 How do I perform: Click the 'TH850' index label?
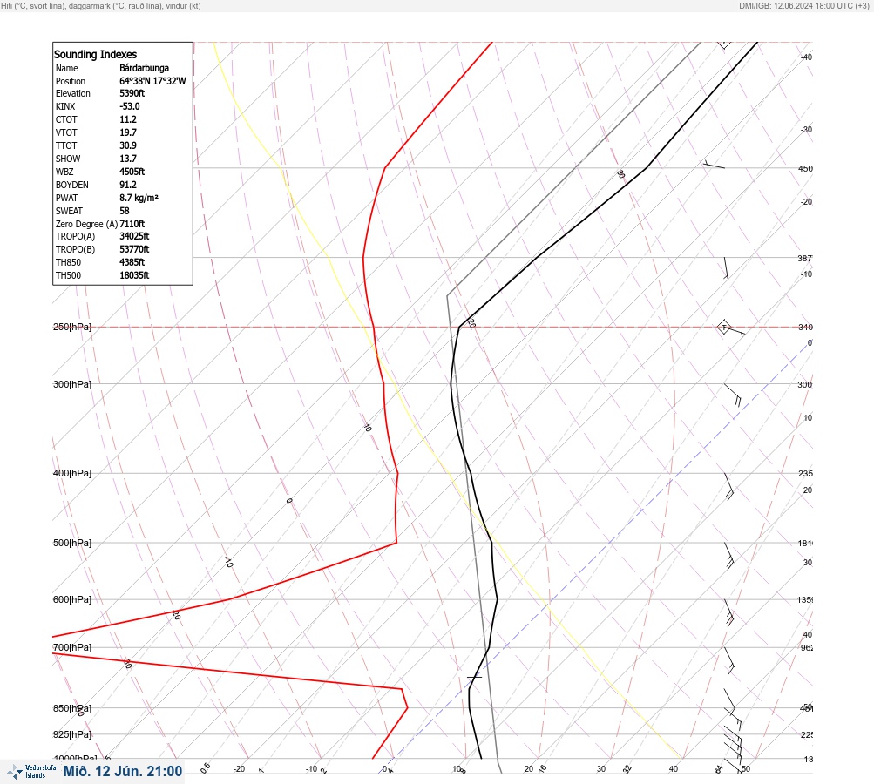68,262
